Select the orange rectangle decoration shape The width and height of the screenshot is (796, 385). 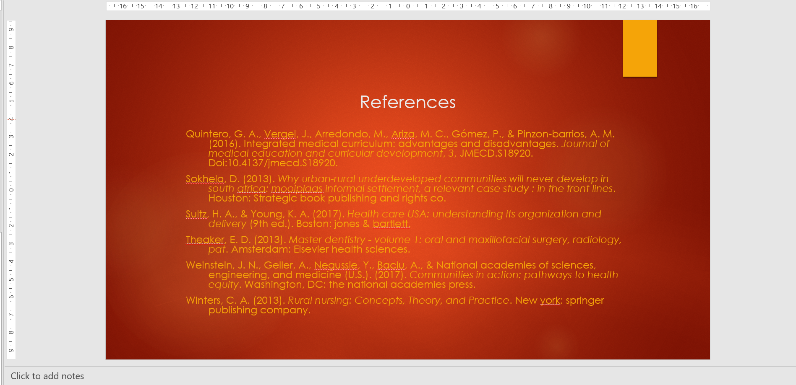click(x=640, y=48)
